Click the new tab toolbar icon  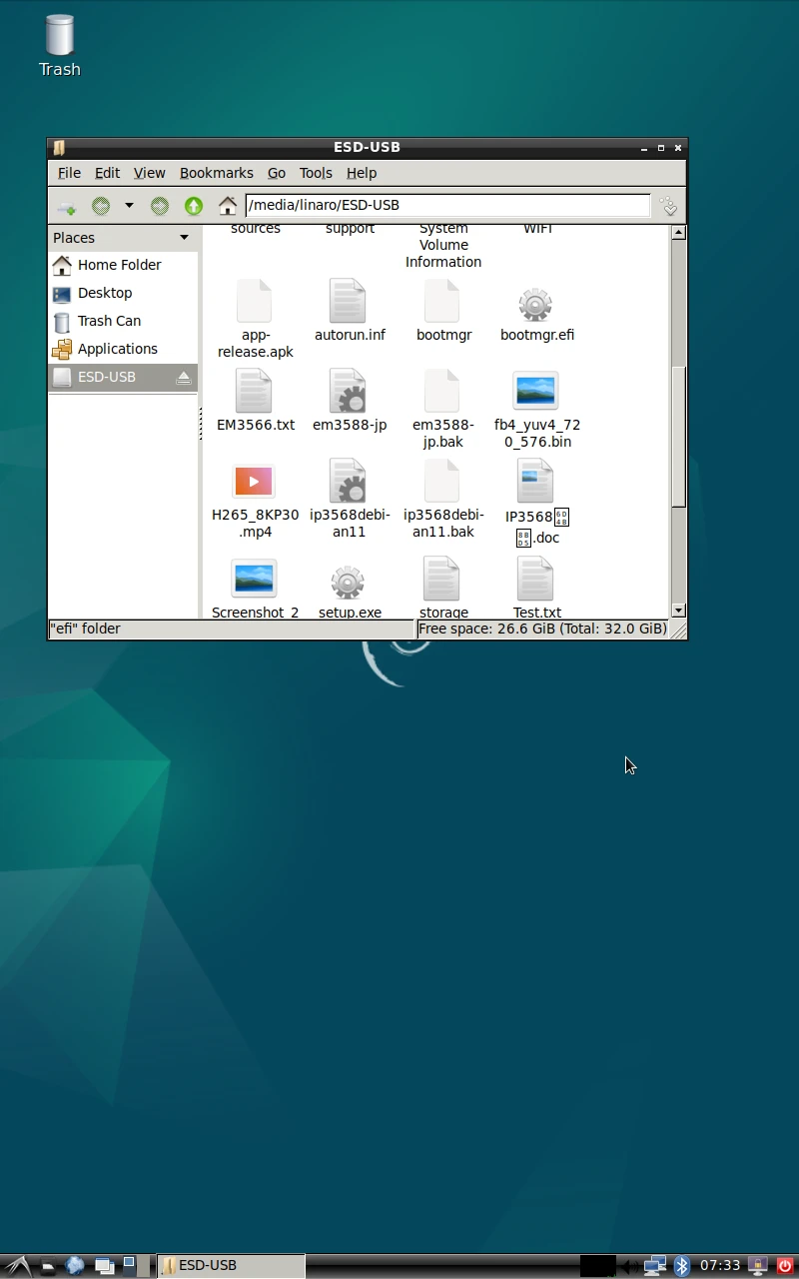66,206
